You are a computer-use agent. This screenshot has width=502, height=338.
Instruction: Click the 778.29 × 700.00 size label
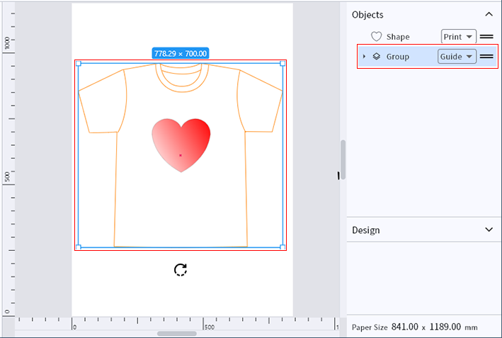click(181, 53)
